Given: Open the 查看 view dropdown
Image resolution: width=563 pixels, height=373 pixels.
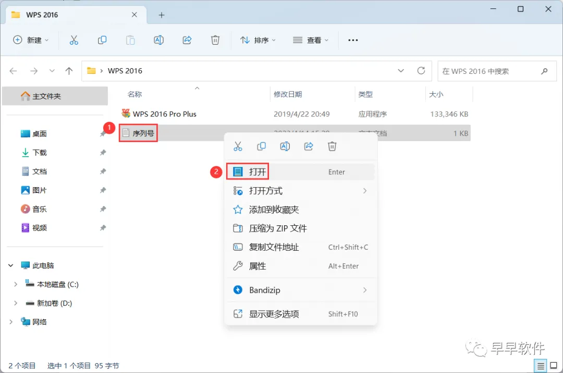Looking at the screenshot, I should pos(311,40).
